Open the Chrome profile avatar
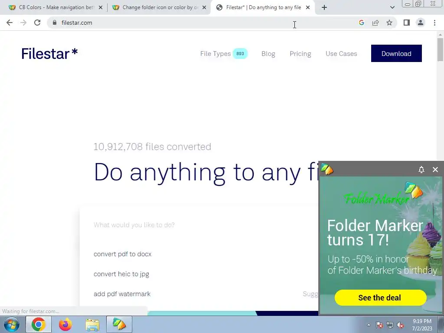 point(421,23)
